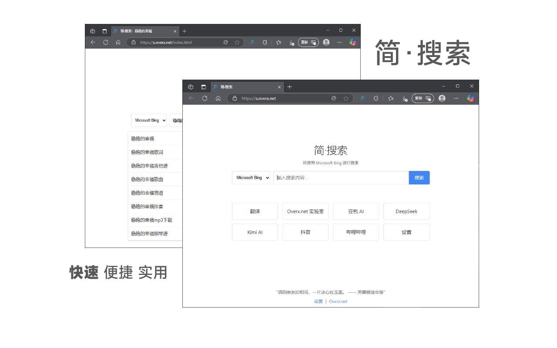
Task: Follow the Overx.net footer link
Action: click(x=338, y=301)
